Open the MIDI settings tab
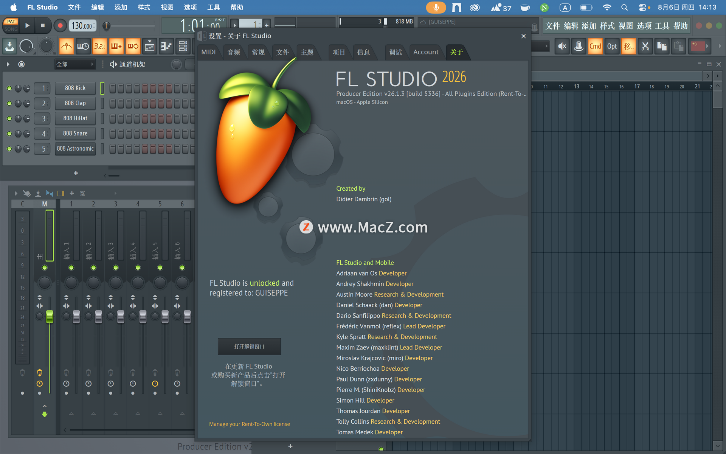Screen dimensions: 726x454 coord(208,52)
